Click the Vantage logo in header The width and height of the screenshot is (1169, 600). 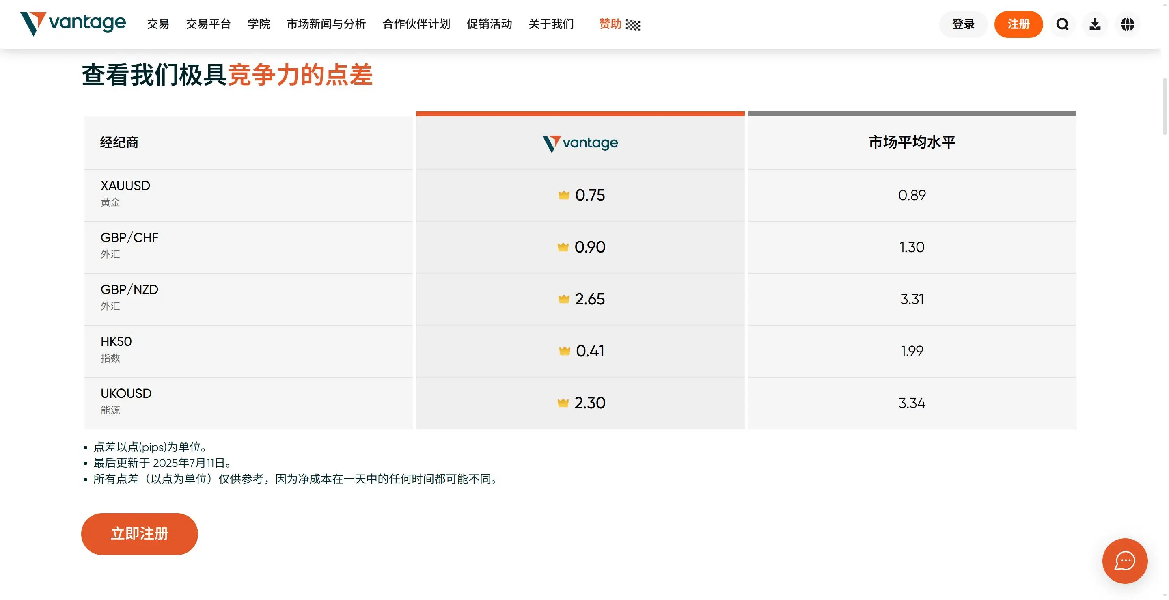pyautogui.click(x=73, y=24)
